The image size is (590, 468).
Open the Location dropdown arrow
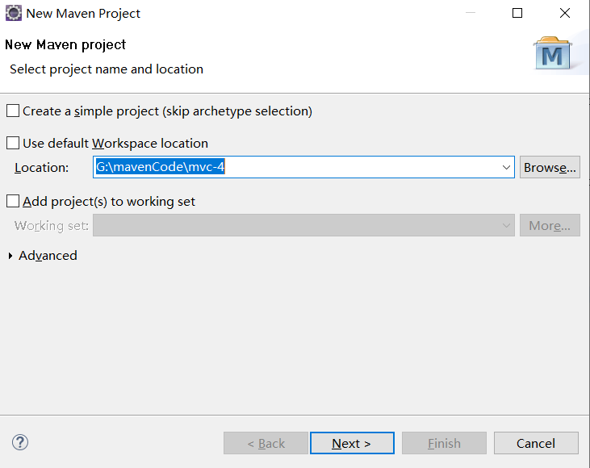(x=506, y=168)
